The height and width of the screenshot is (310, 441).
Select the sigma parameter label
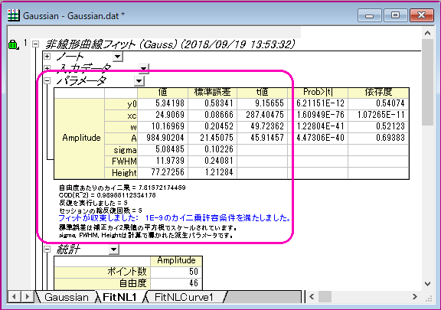pos(121,150)
